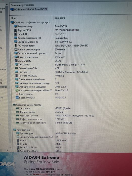Click the PowerControl red icon
132x176 pixels.
[x=17, y=94]
